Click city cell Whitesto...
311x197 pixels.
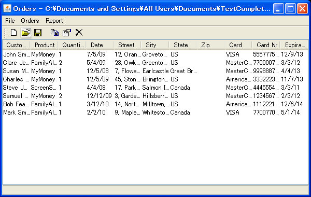[x=155, y=112]
